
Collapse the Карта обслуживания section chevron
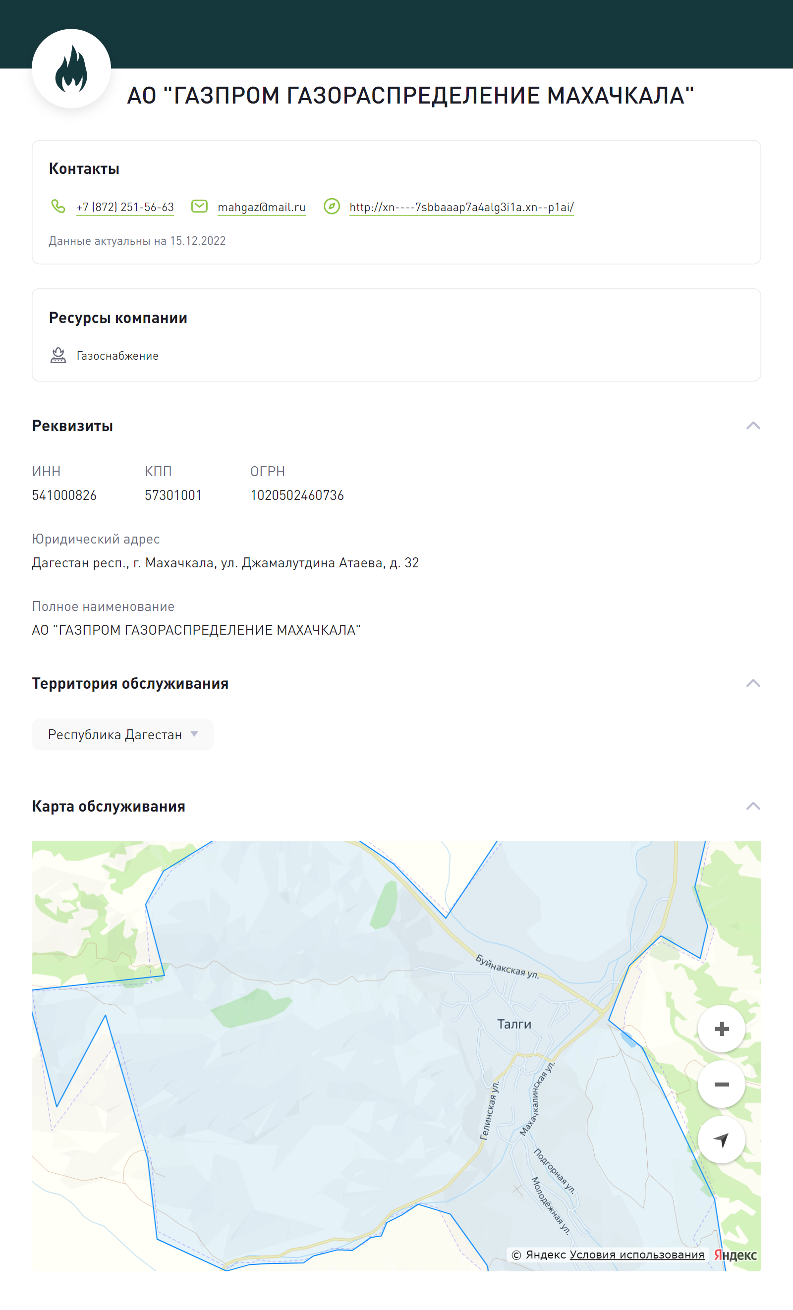pyautogui.click(x=753, y=807)
